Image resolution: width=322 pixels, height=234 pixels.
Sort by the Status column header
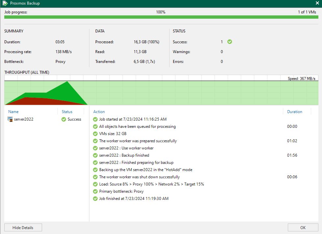pos(67,112)
